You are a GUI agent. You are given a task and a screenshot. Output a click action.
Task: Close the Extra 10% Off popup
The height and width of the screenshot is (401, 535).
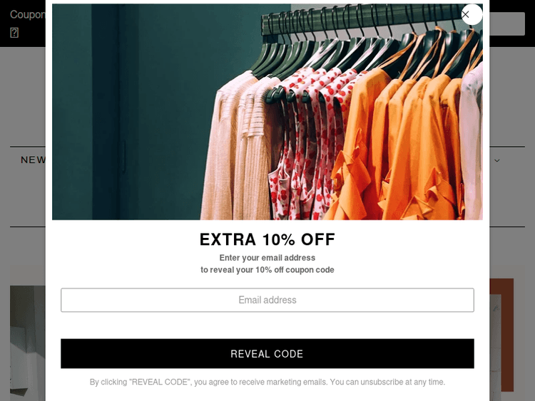(x=472, y=15)
